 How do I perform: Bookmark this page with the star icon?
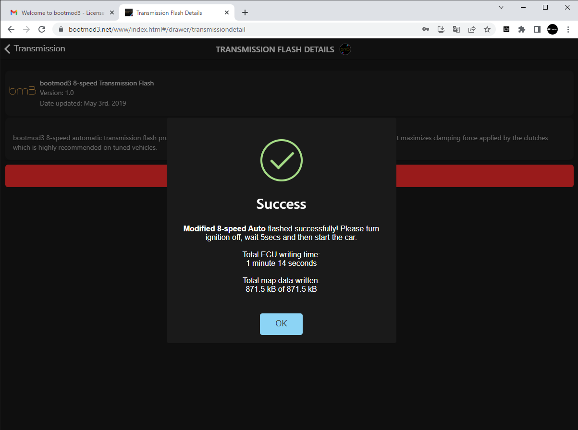click(x=487, y=29)
